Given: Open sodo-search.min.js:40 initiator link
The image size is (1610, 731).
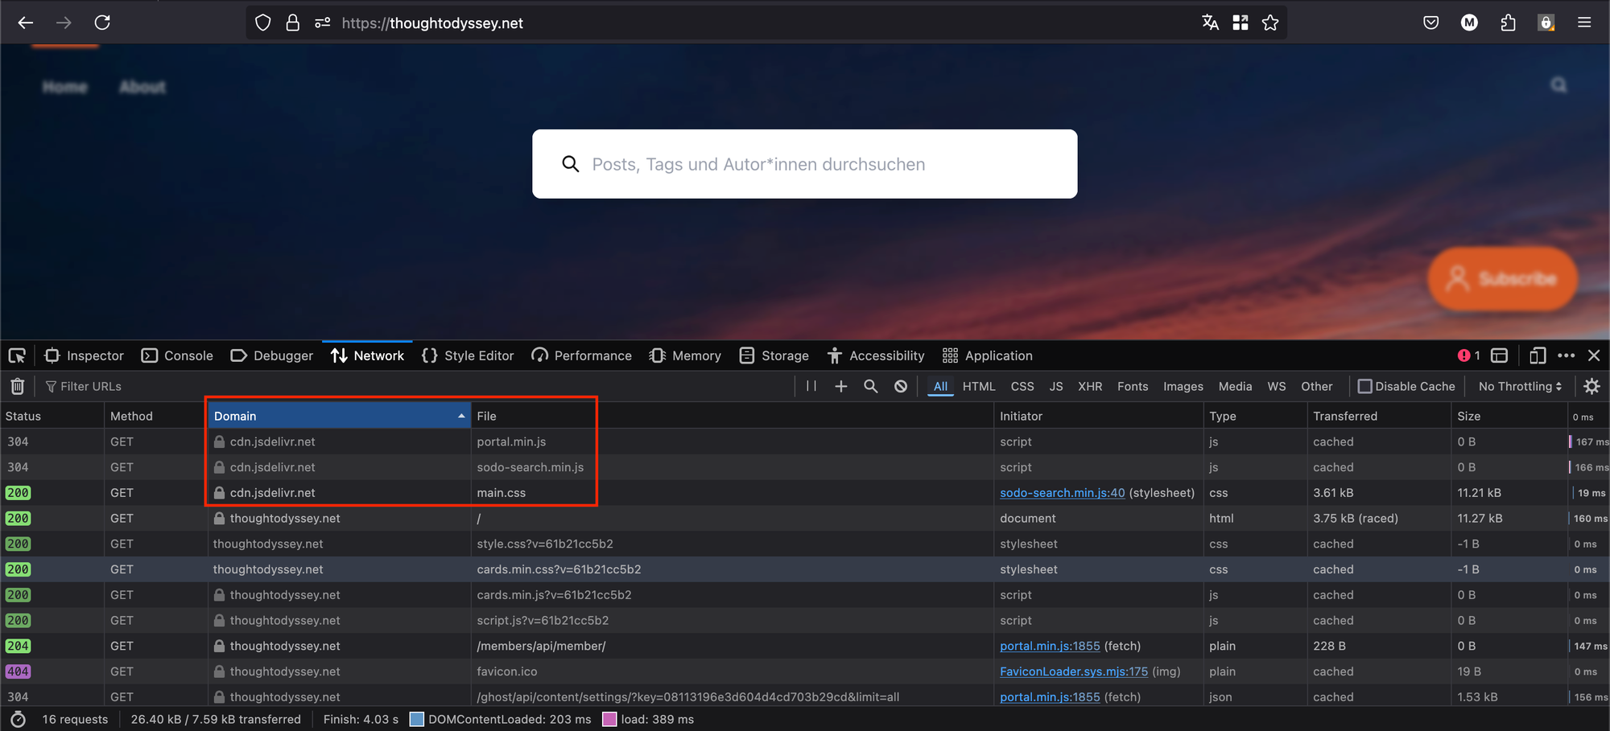Looking at the screenshot, I should pyautogui.click(x=1062, y=493).
